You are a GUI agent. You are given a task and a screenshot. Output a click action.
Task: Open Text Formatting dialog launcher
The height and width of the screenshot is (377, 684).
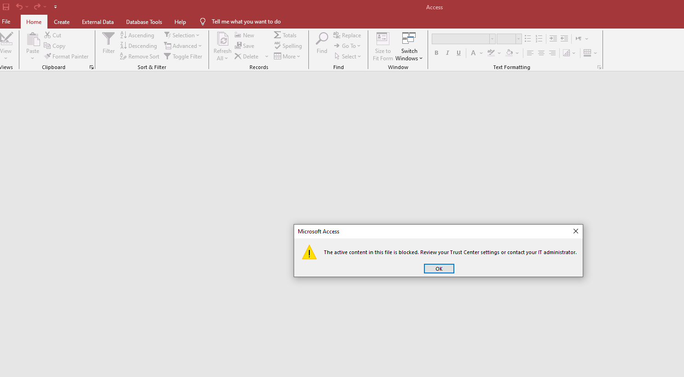[599, 67]
